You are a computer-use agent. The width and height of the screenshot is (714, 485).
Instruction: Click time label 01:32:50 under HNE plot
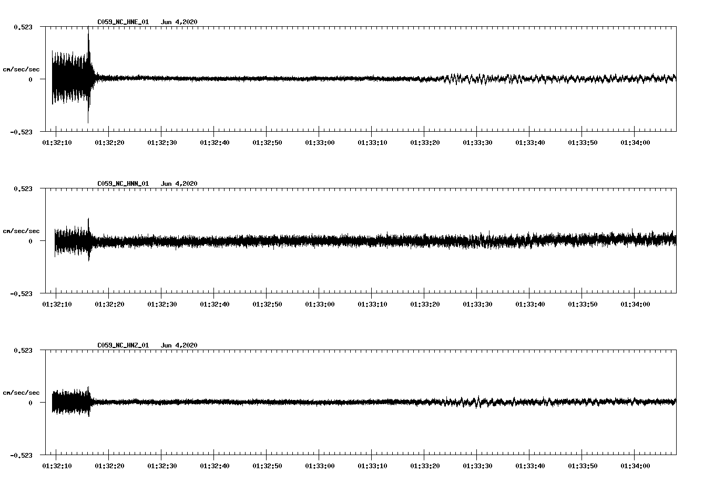(x=267, y=143)
